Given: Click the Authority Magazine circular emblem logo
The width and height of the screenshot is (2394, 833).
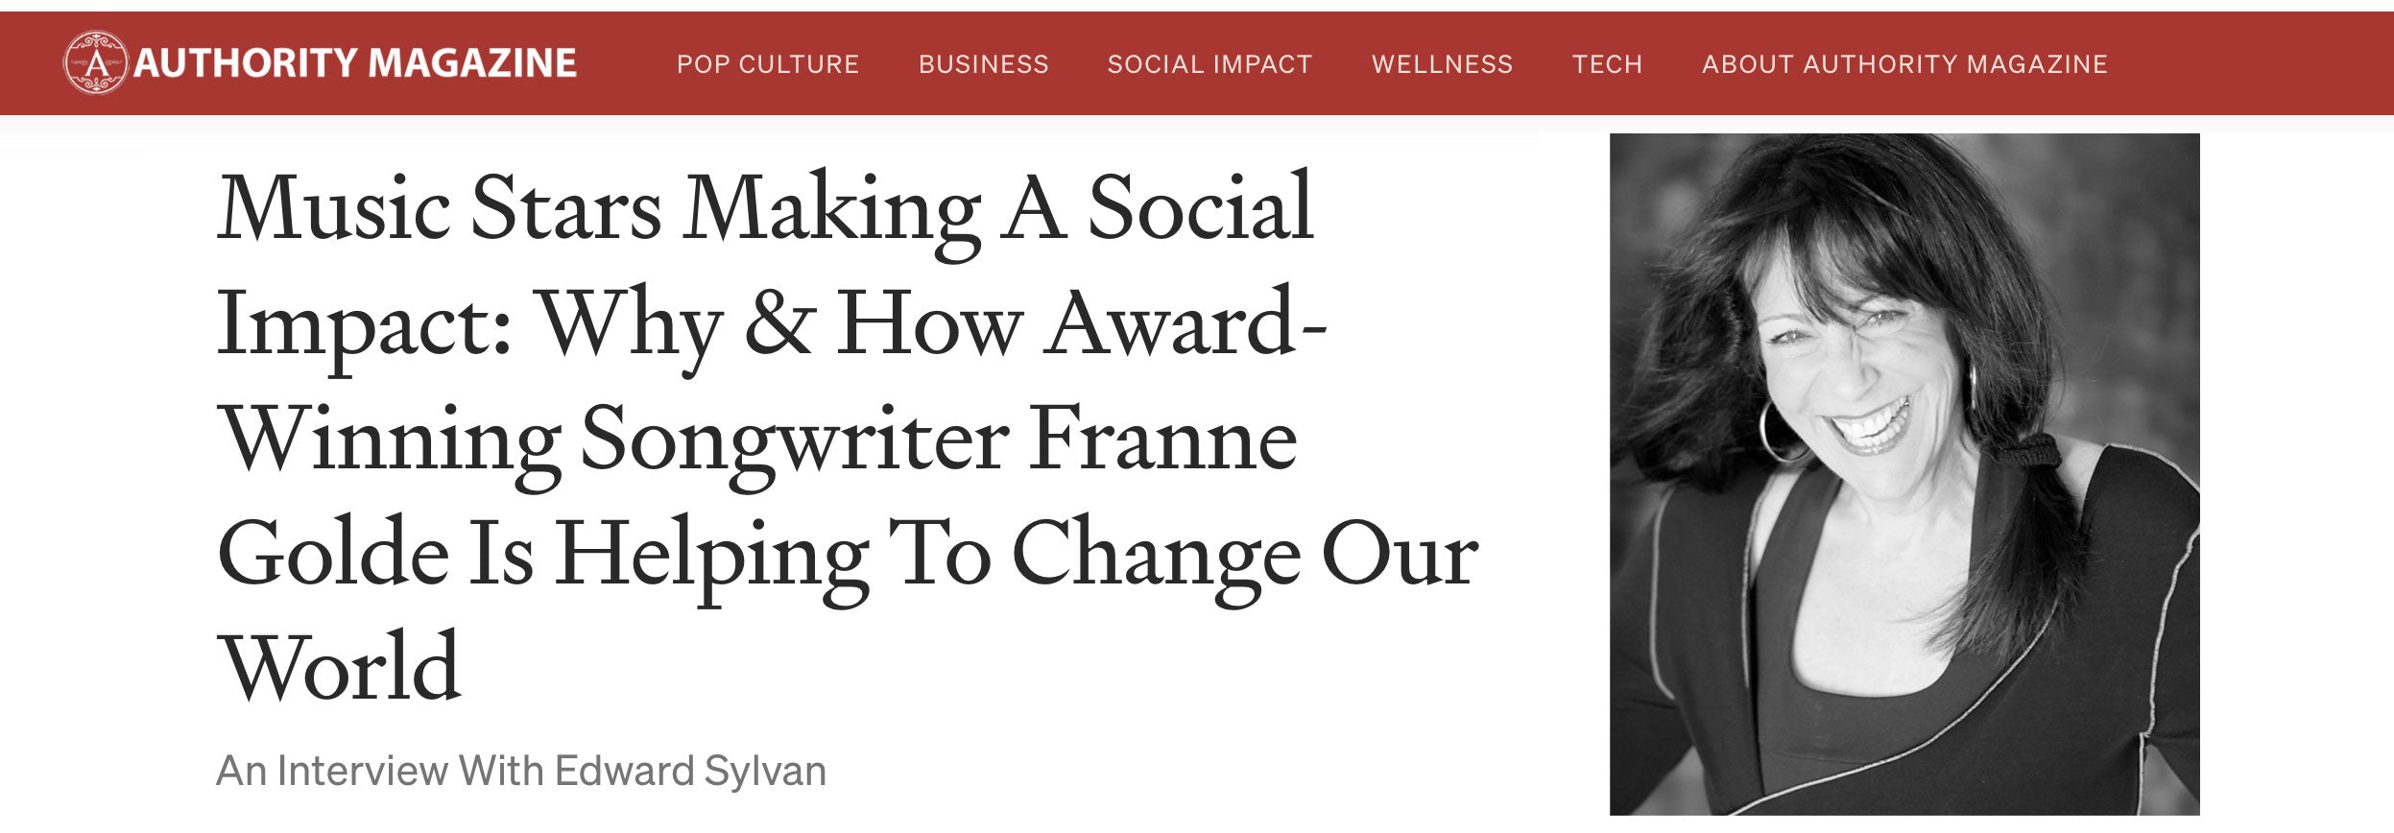Looking at the screenshot, I should tap(95, 63).
